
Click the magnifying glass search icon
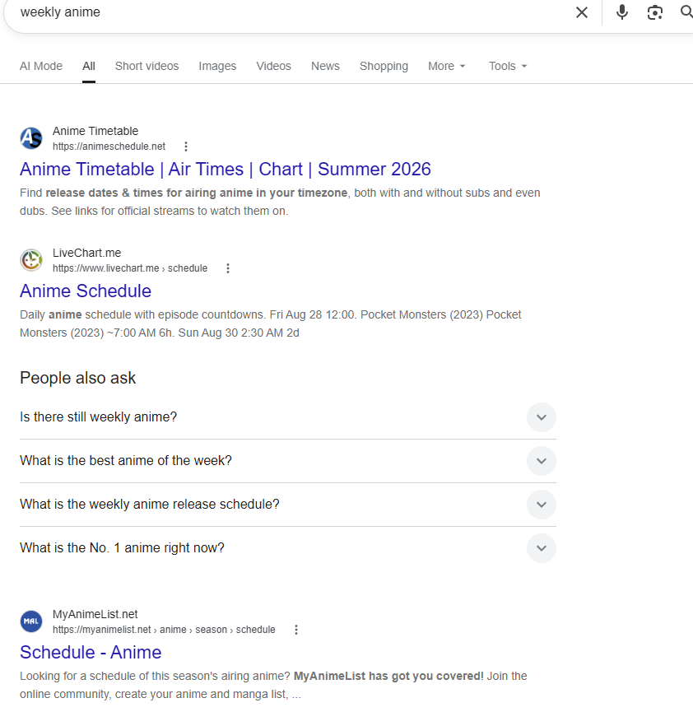click(686, 12)
